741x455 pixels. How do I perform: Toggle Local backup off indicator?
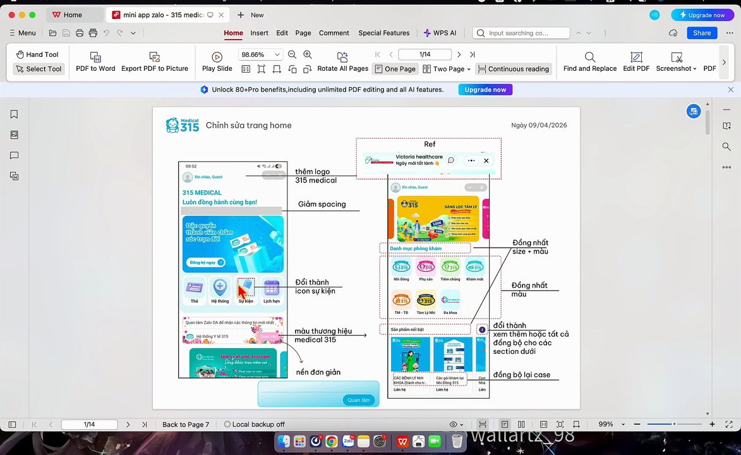(x=254, y=424)
